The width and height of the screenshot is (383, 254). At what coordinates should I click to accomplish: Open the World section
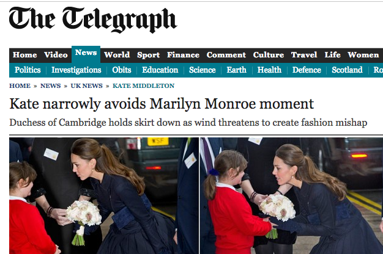pos(117,55)
